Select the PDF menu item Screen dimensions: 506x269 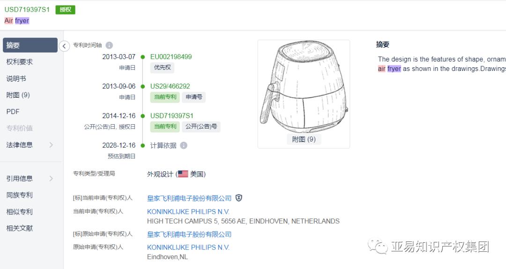click(x=13, y=112)
